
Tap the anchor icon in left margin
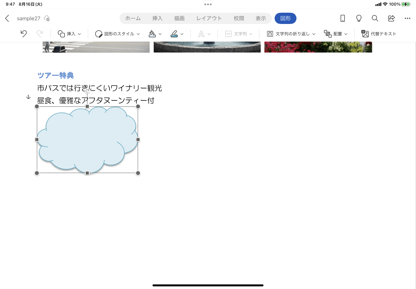pyautogui.click(x=29, y=97)
